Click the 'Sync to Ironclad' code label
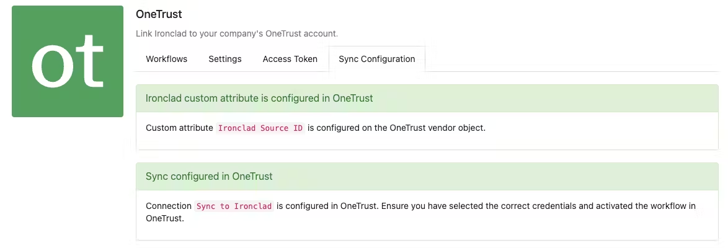 pyautogui.click(x=234, y=206)
